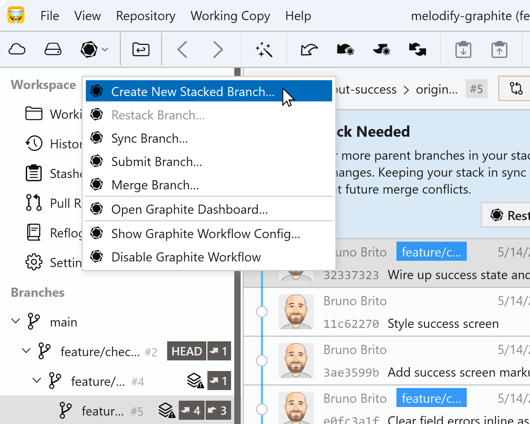Click the Graphite workflow toolbar icon
530x424 pixels.
pyautogui.click(x=89, y=49)
